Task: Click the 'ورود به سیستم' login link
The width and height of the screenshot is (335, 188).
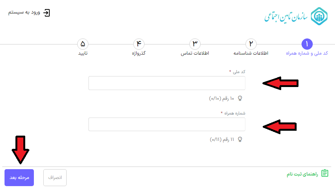Action: click(x=24, y=13)
